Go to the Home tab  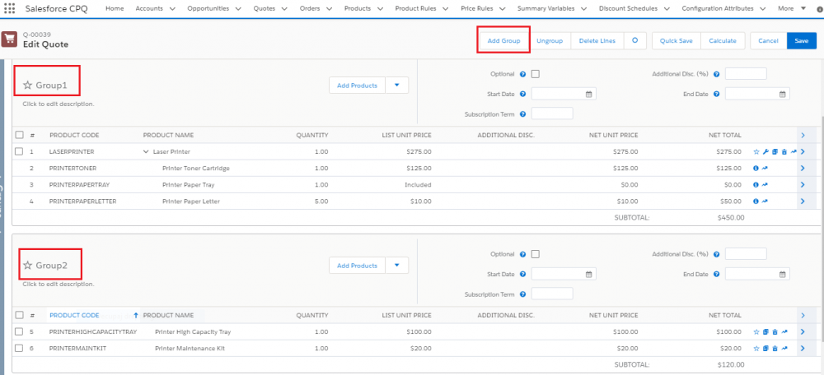(x=115, y=8)
